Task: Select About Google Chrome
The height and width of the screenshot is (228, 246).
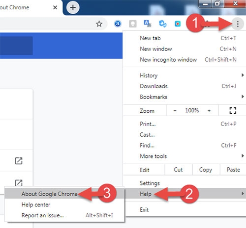Action: coord(64,194)
